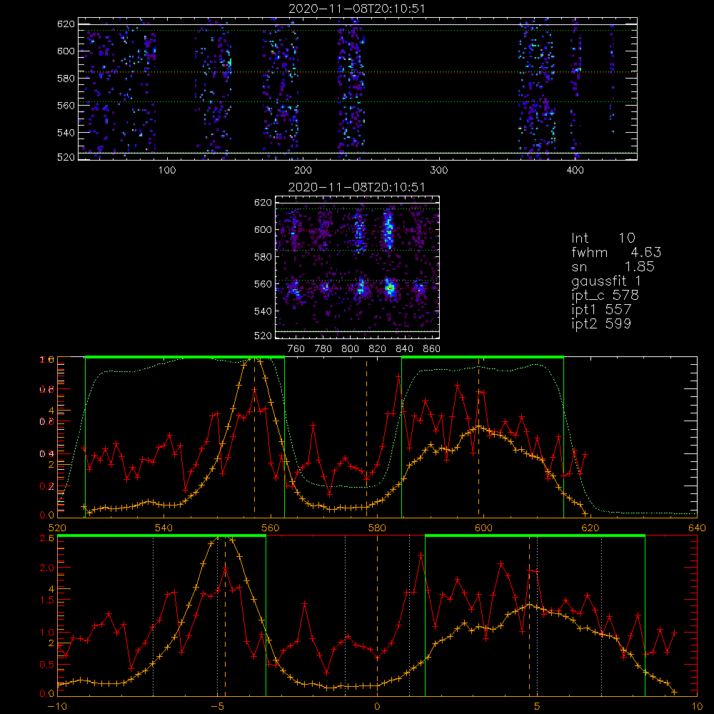Select the 'gaussfit 1' readout text
This screenshot has height=714, width=714.
606,281
